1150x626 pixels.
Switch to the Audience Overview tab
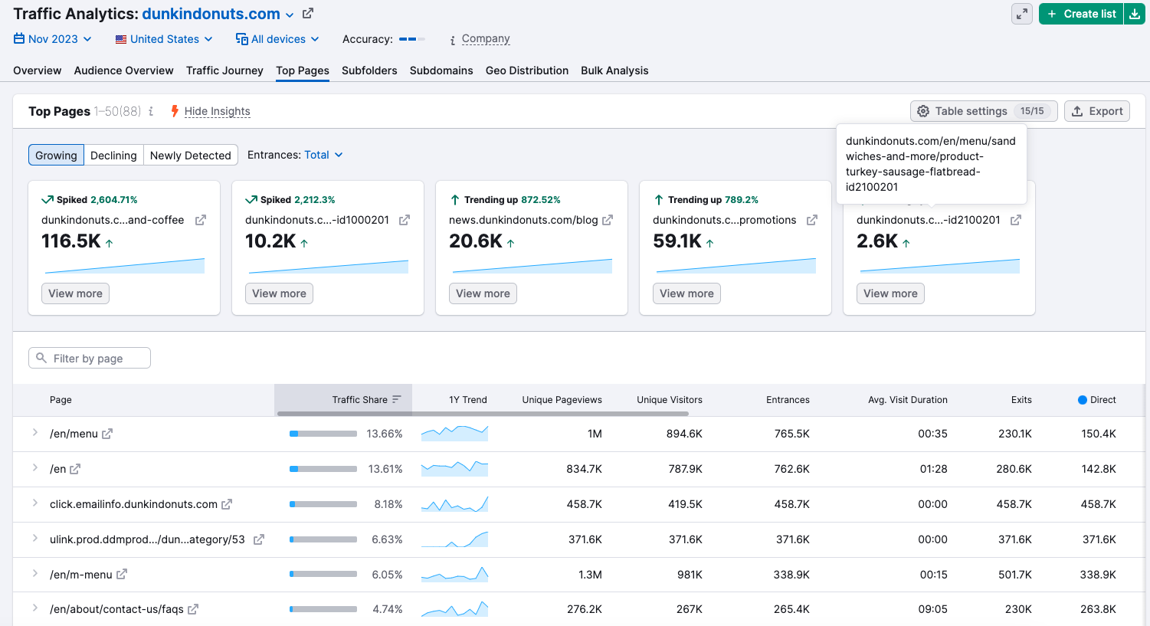(123, 70)
